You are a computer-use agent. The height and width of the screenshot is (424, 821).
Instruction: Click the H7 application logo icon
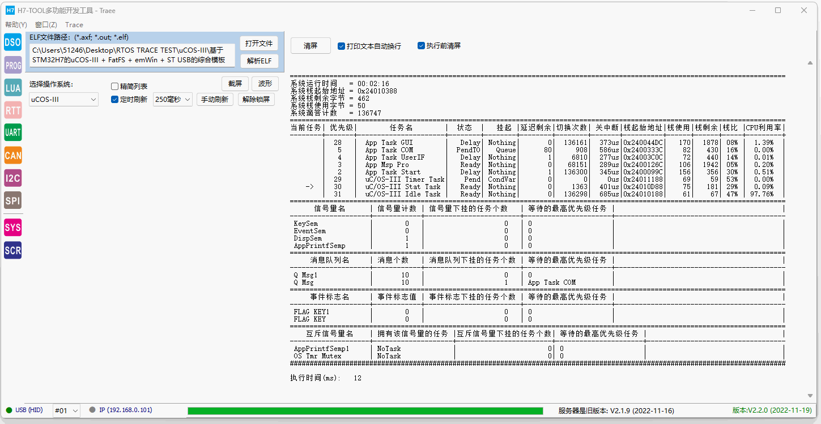pos(10,10)
